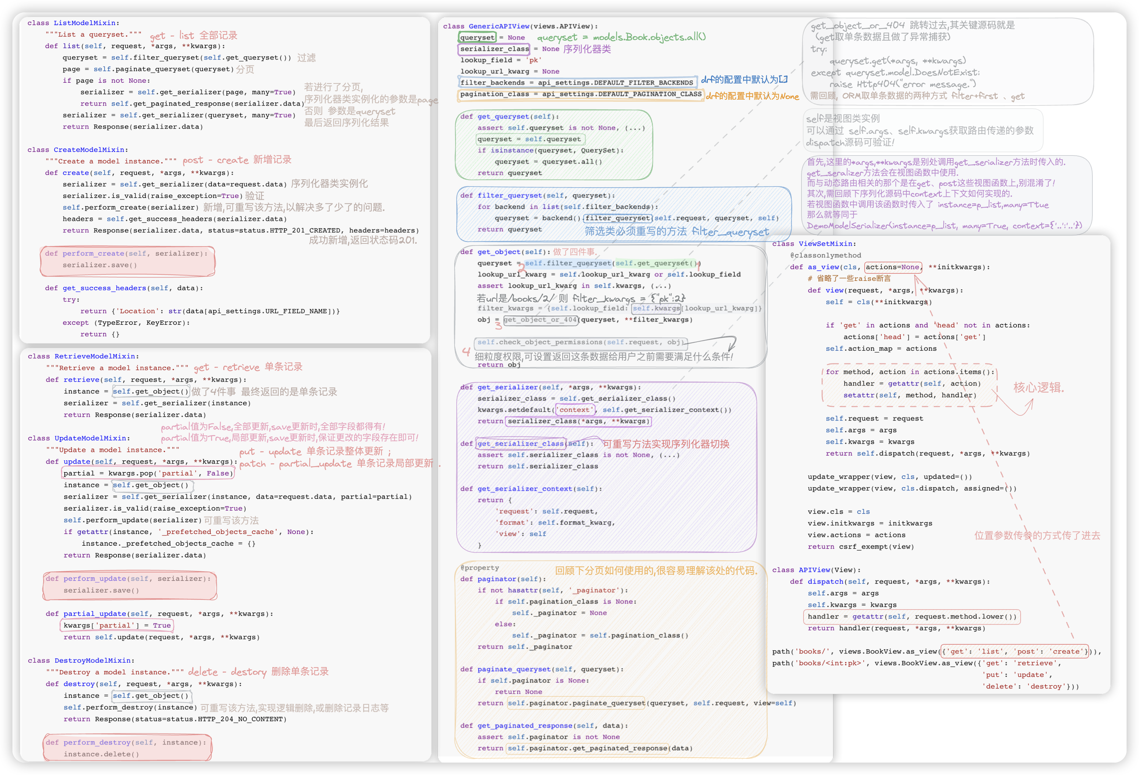Screen dimensions: 1139x775
Task: Click the red perform_update method box
Action: tap(129, 585)
